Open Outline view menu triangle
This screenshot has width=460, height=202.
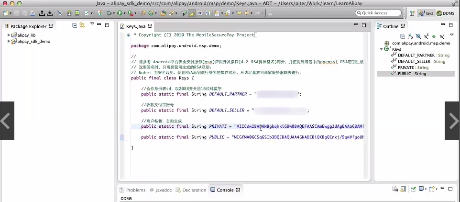coord(452,34)
